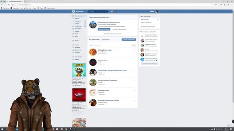Click the calendar icon next to Мероприятия
Image resolution: width=234 pixels, height=131 pixels.
click(x=158, y=20)
